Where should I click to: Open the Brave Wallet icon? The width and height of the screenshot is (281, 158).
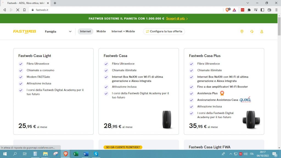pos(269,10)
